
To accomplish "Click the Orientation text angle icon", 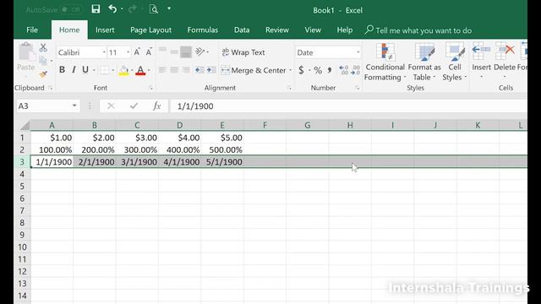I will click(200, 52).
